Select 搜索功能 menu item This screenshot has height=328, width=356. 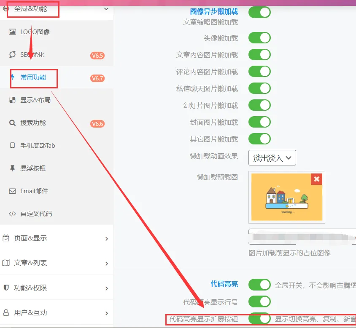coord(57,123)
